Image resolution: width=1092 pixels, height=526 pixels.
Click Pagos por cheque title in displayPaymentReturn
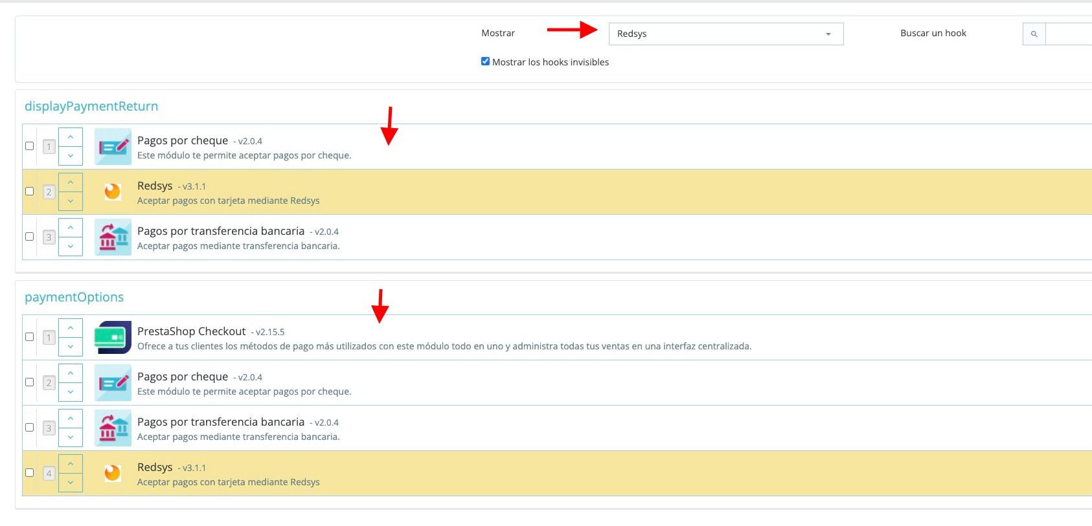click(x=183, y=140)
